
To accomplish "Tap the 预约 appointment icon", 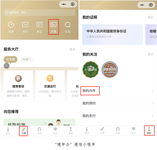I will coord(25,27).
